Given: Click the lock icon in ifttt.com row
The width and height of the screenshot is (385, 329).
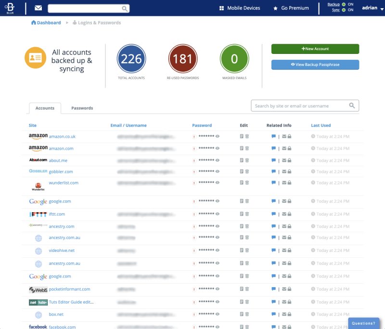Looking at the screenshot, I should [290, 214].
